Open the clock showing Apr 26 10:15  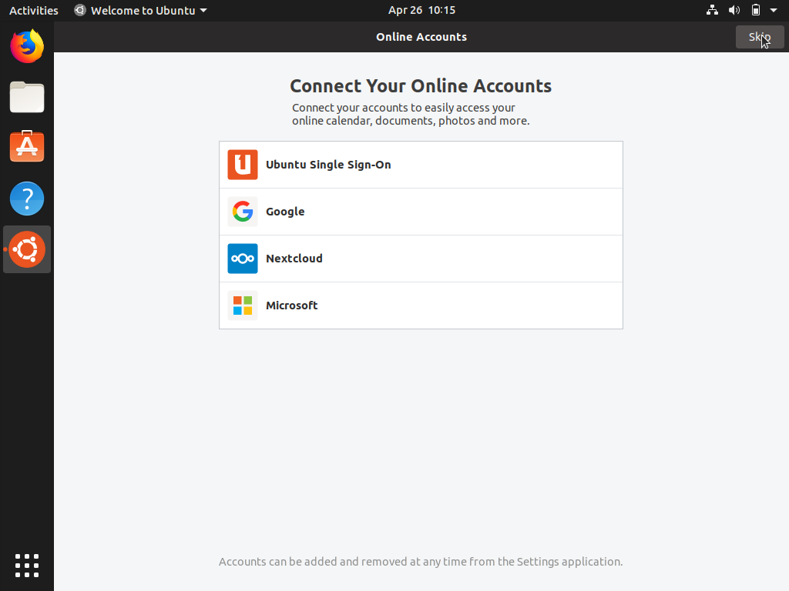click(x=421, y=10)
